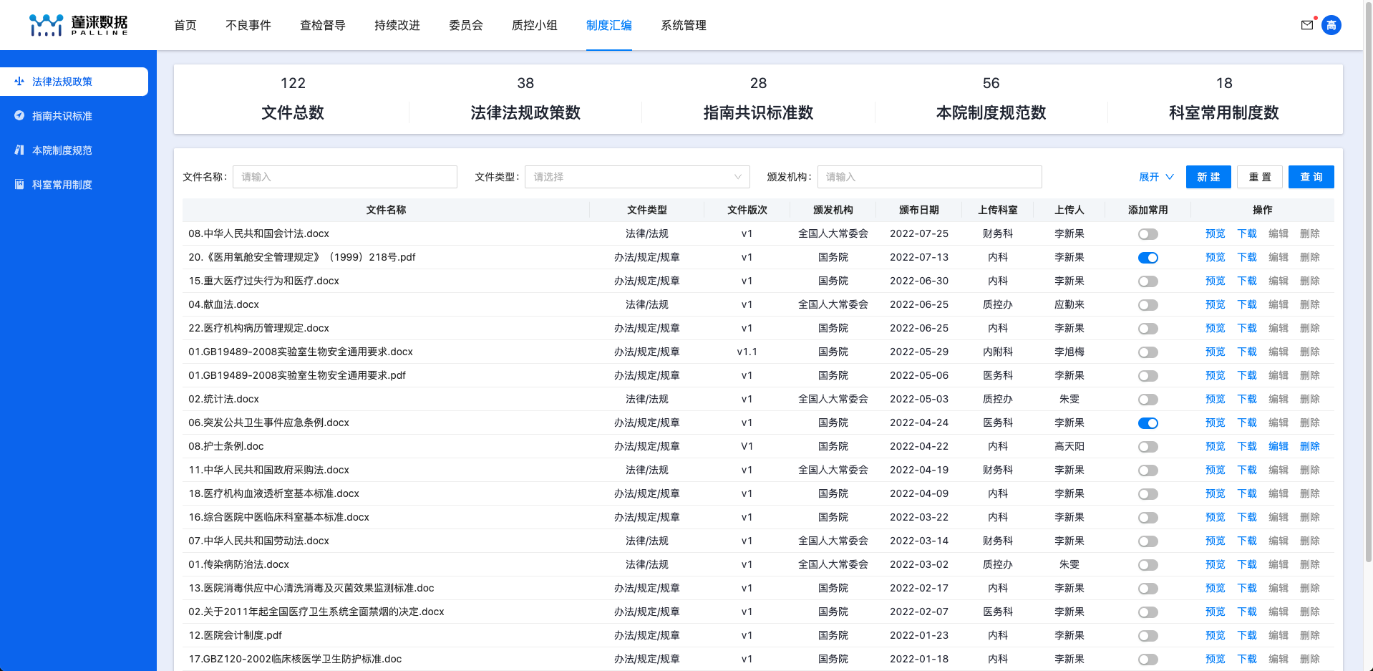The height and width of the screenshot is (671, 1373).
Task: Open 质控小组 menu
Action: click(535, 25)
